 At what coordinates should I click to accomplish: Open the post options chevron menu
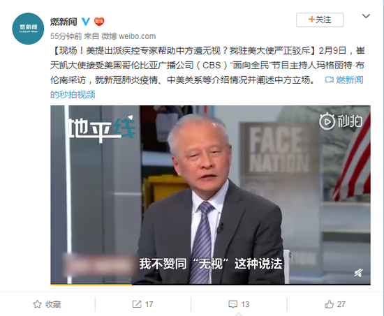tap(366, 16)
